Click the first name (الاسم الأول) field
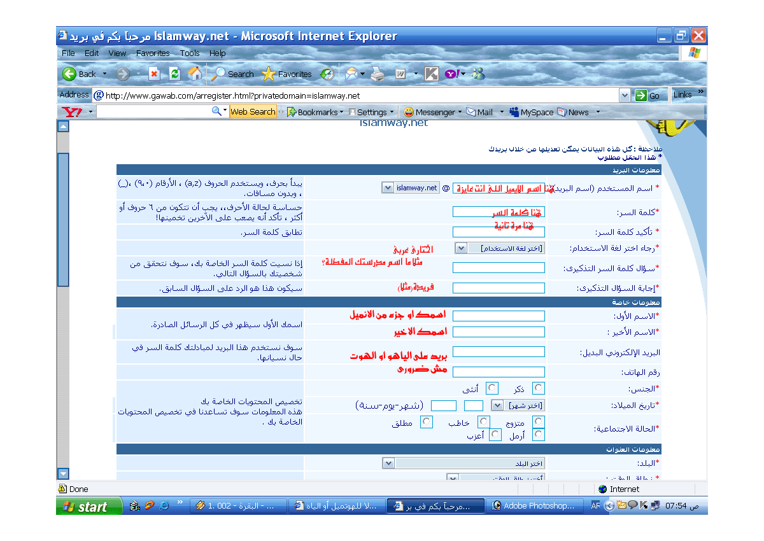This screenshot has width=764, height=541. (x=499, y=316)
